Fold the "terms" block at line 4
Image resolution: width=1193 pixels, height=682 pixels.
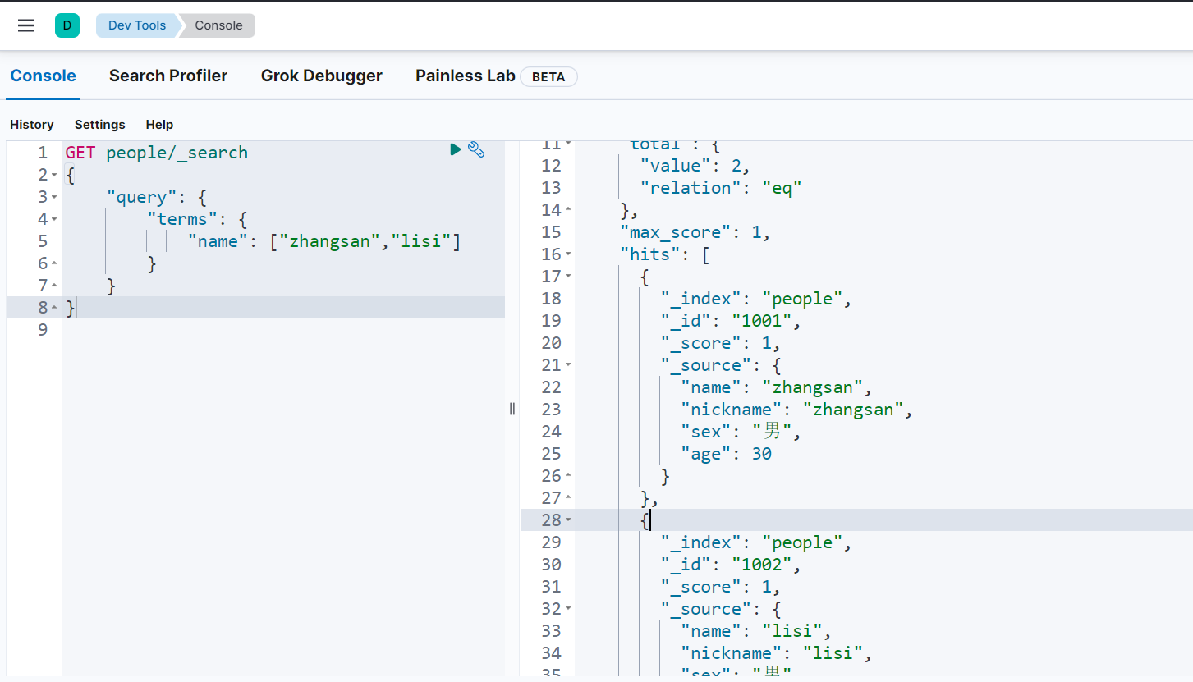(x=54, y=220)
